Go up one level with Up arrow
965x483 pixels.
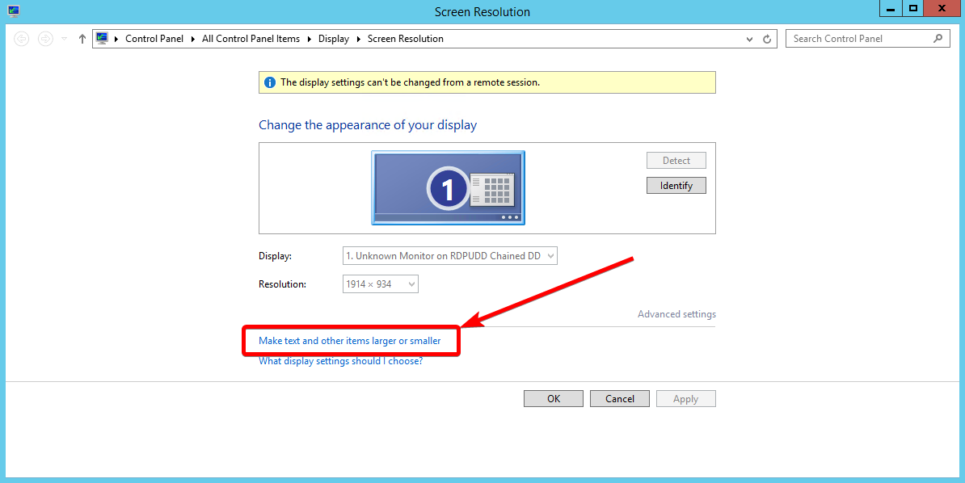pos(82,39)
